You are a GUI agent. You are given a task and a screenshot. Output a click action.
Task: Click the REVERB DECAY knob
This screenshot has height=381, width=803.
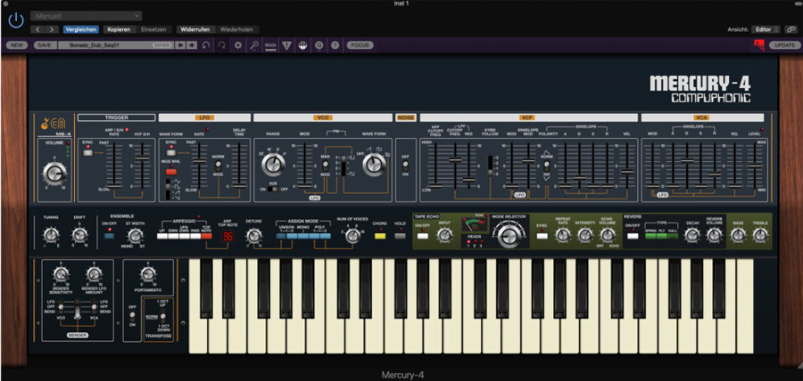[691, 235]
